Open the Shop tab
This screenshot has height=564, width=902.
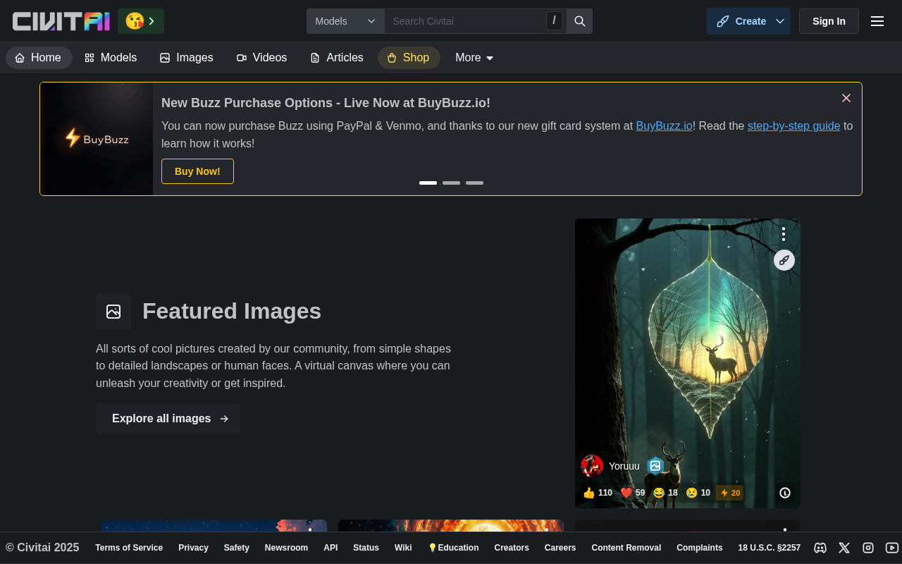(409, 58)
